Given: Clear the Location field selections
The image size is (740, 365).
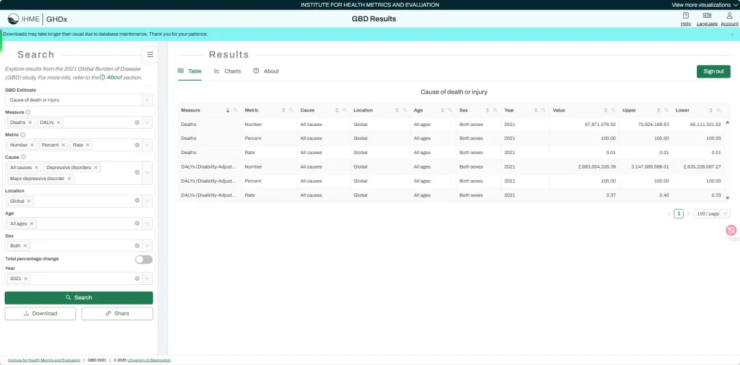Looking at the screenshot, I should [137, 201].
